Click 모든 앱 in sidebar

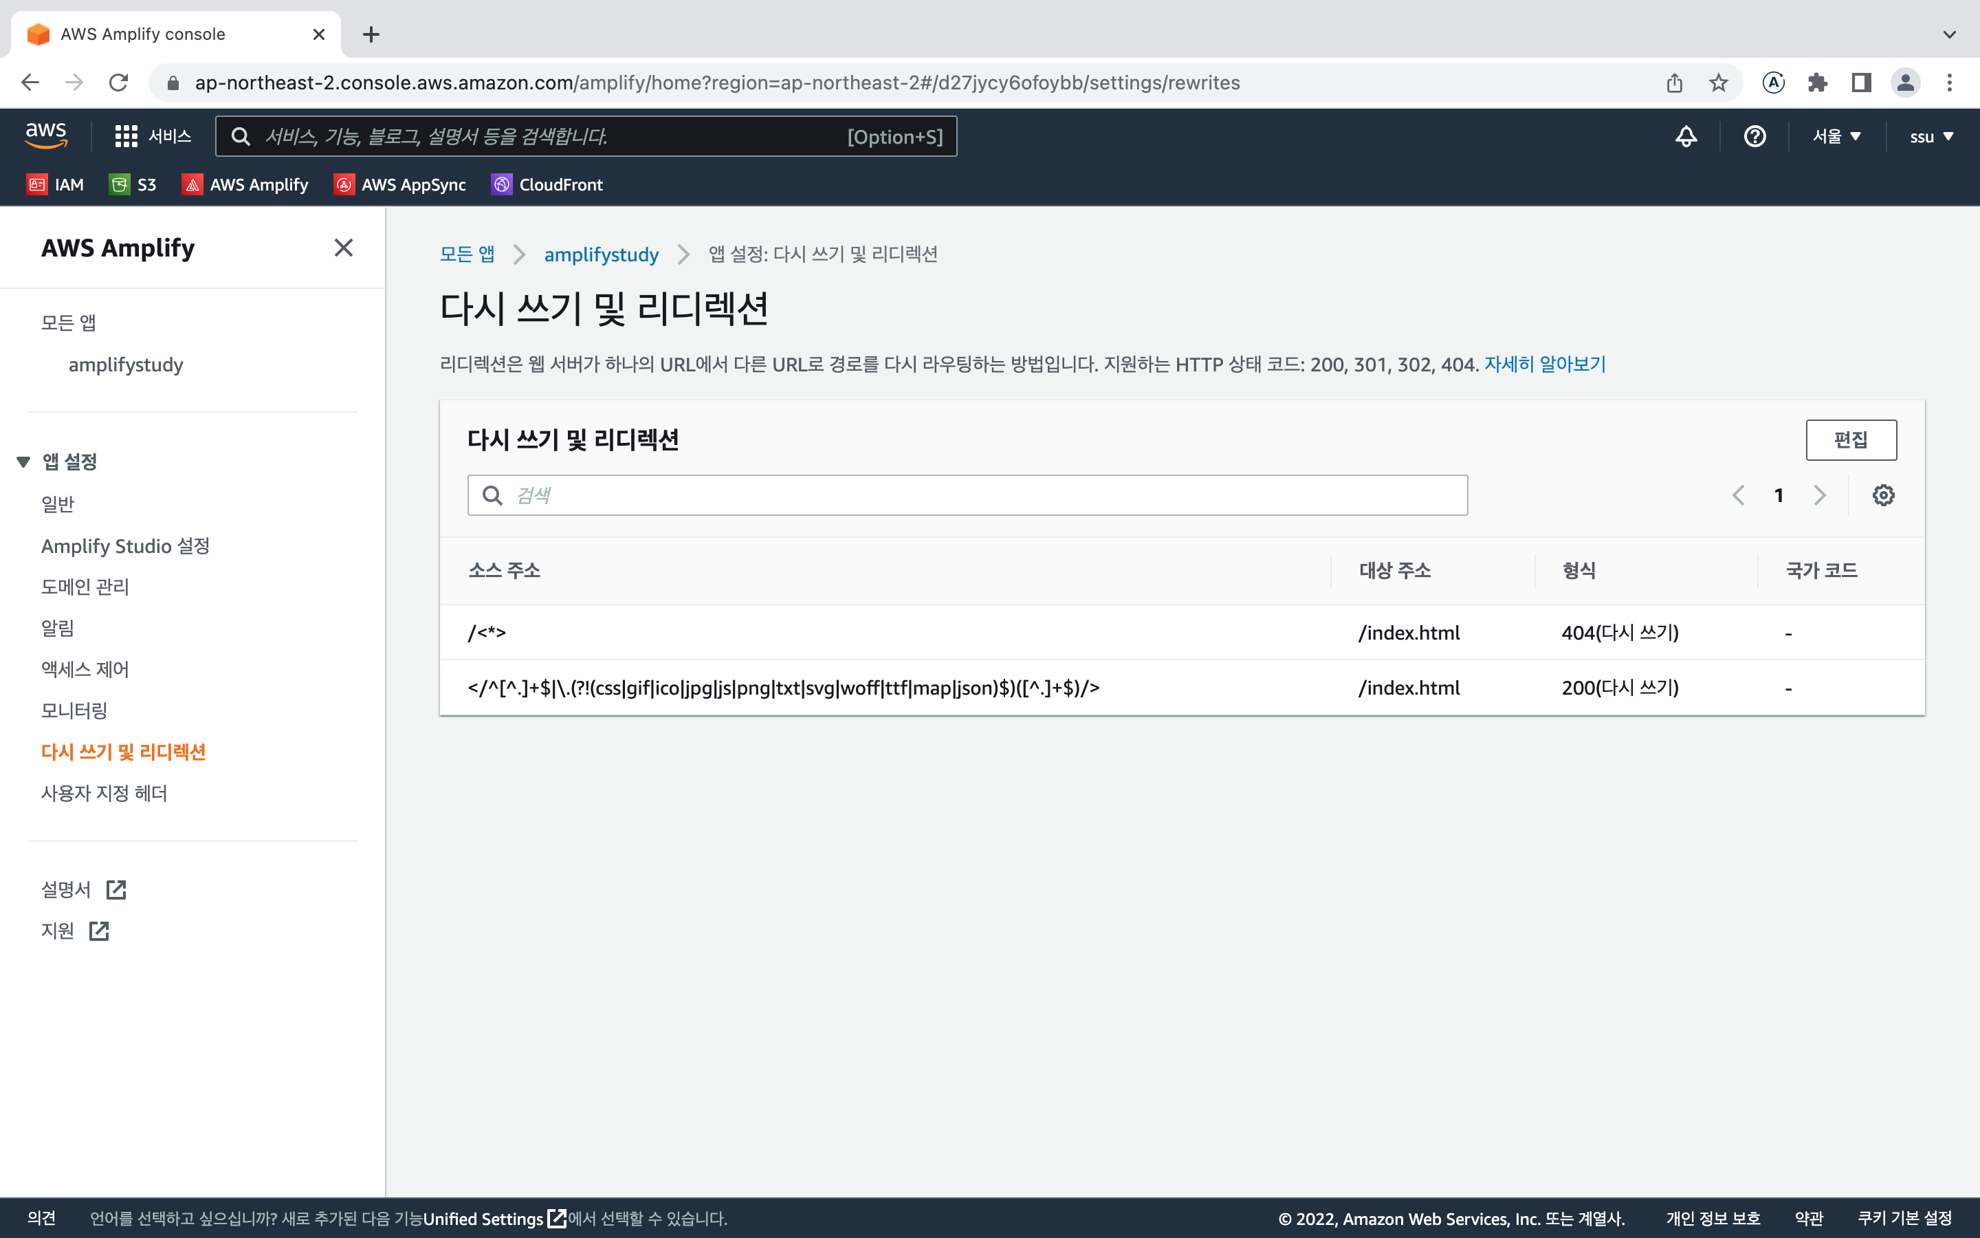click(x=69, y=323)
